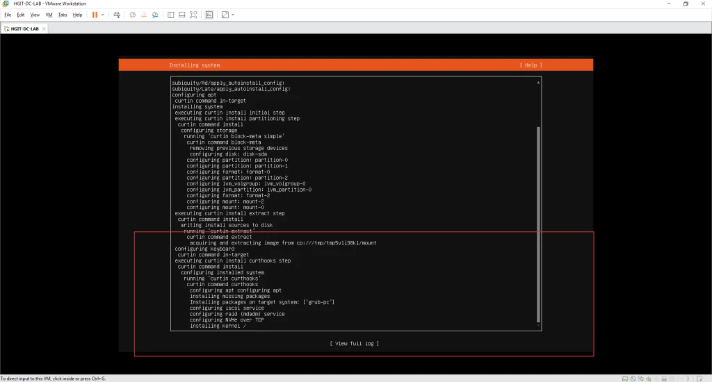Open the message log status icon
This screenshot has height=382, width=712.
(x=699, y=379)
